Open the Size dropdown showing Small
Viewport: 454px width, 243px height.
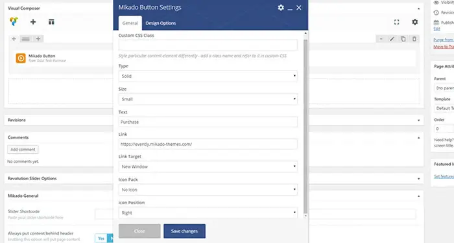tap(208, 99)
